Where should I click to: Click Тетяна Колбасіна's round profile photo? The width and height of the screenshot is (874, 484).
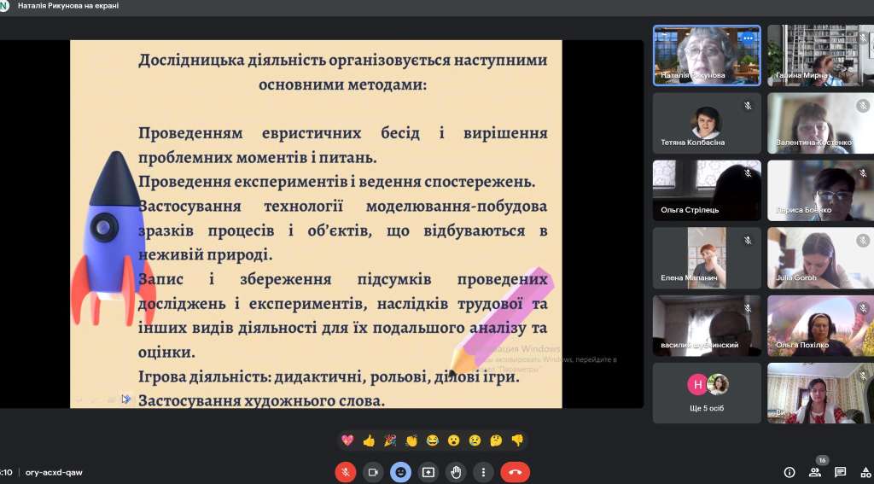pos(706,123)
